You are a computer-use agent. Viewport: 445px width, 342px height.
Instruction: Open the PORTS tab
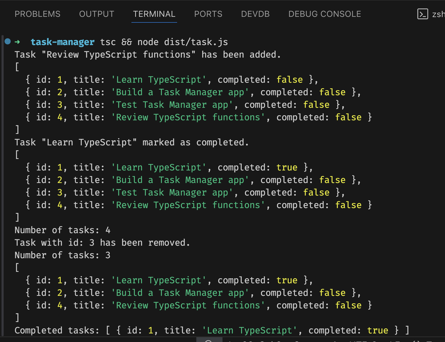pos(208,14)
